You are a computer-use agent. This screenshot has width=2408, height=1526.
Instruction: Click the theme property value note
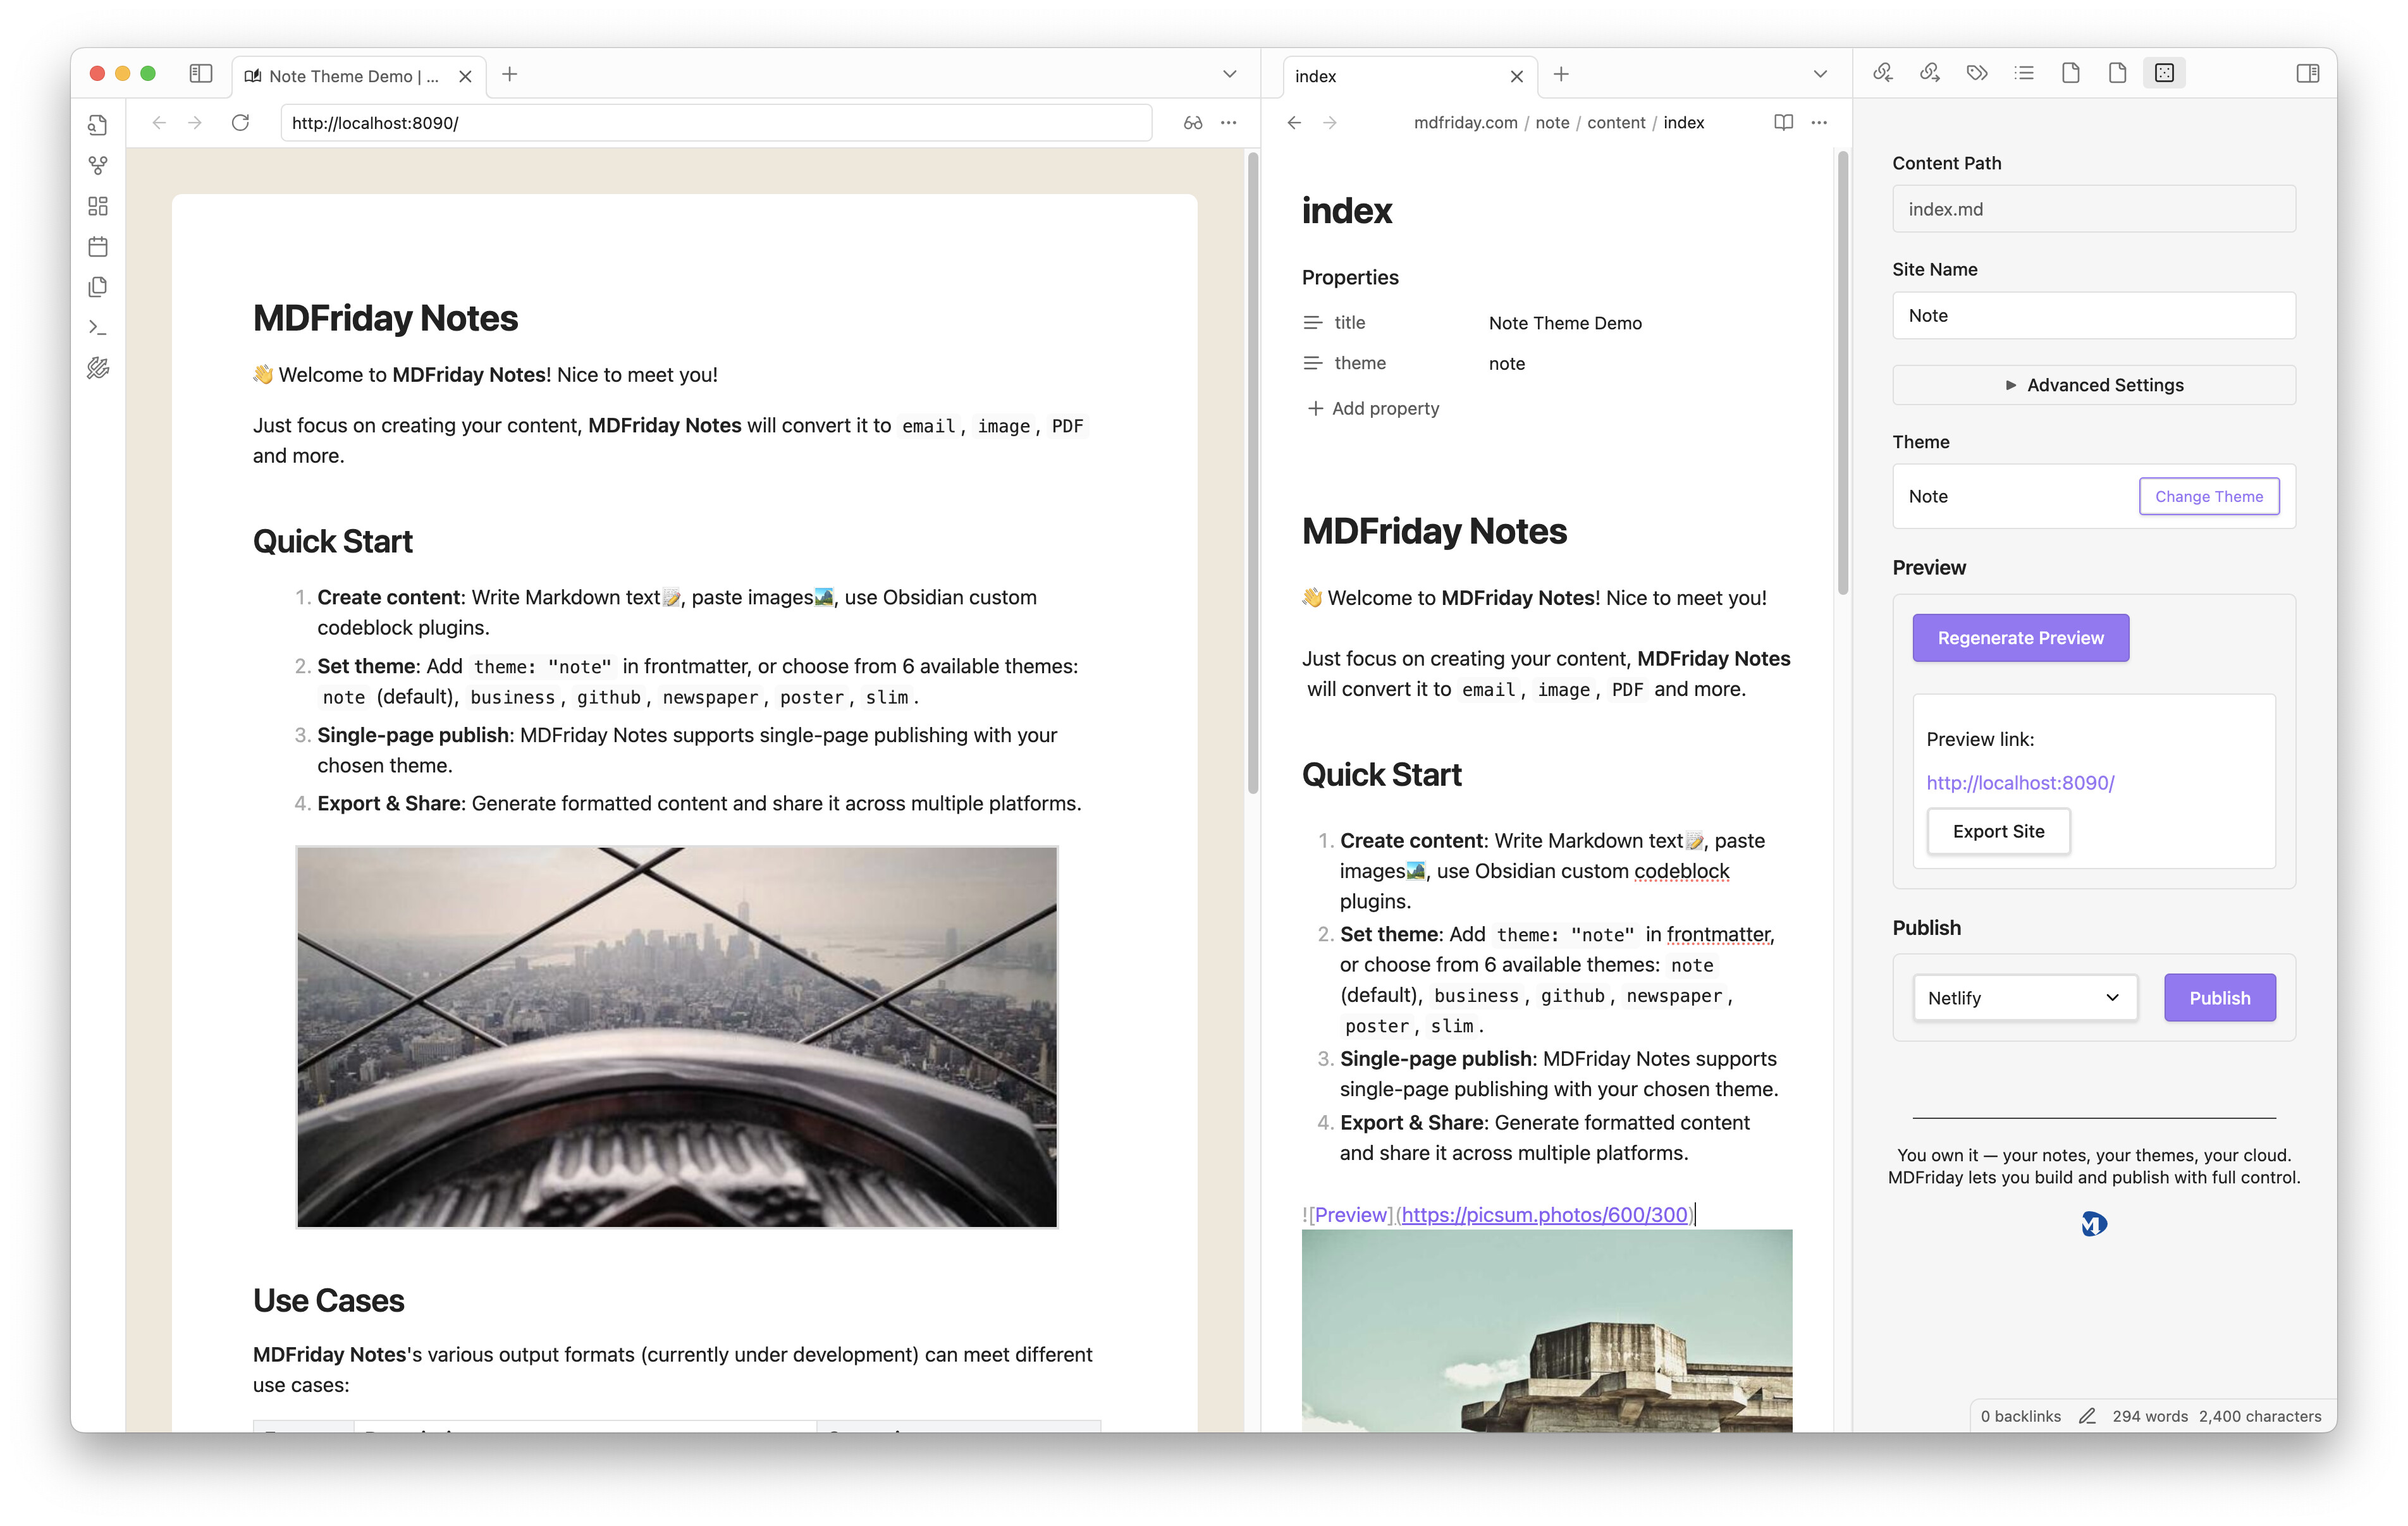(1506, 364)
